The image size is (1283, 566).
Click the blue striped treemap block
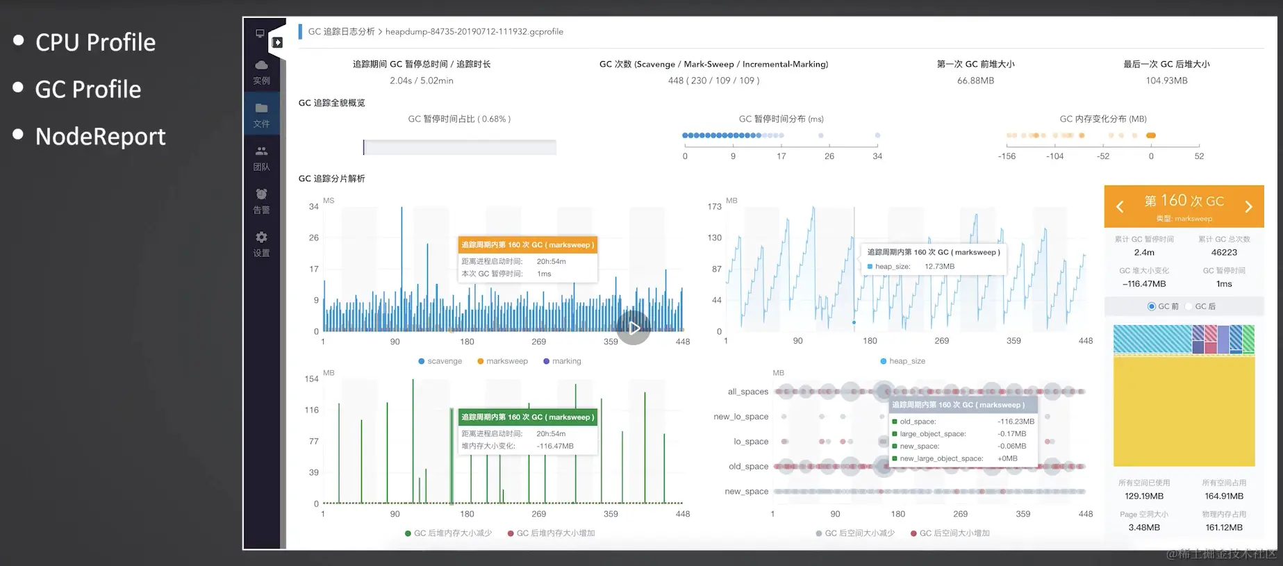pos(1152,339)
